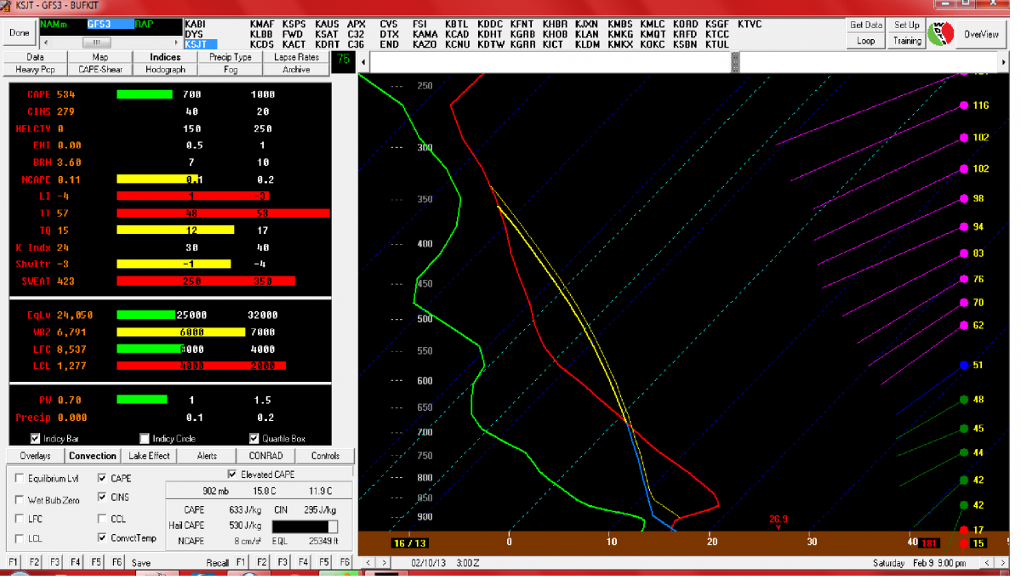Screen dimensions: 1021x580
Task: Select station KSJT in station list
Action: tap(200, 44)
